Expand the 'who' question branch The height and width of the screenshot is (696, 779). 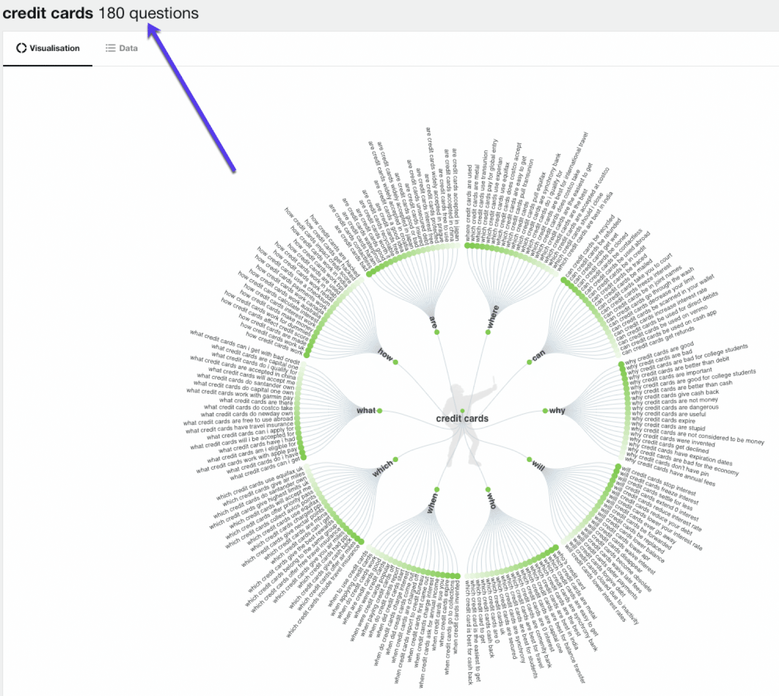click(x=488, y=488)
